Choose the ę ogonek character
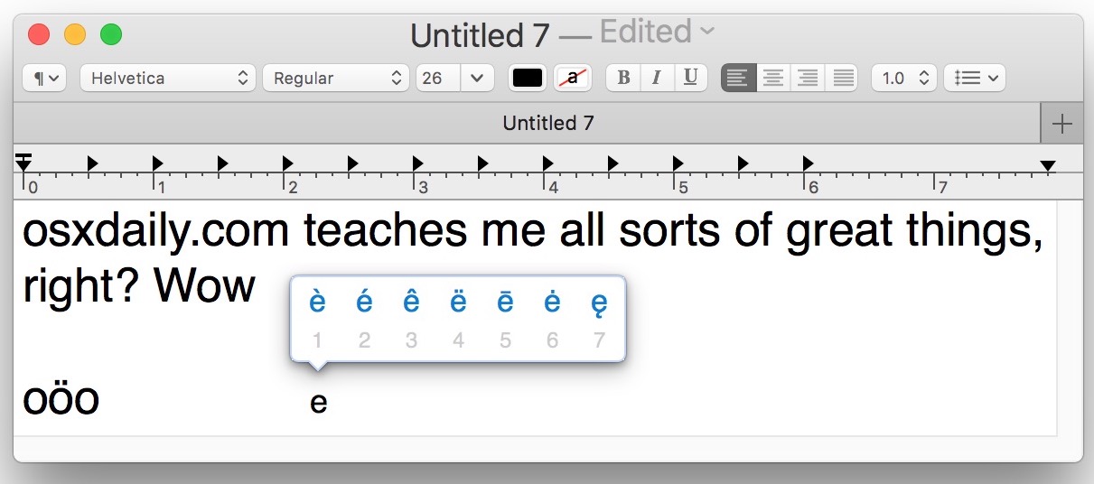This screenshot has height=484, width=1094. [599, 304]
